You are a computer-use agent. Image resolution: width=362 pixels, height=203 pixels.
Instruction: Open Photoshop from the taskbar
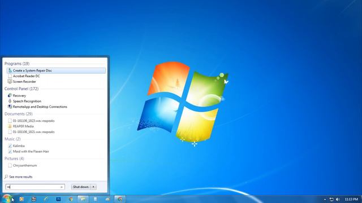(x=58, y=199)
